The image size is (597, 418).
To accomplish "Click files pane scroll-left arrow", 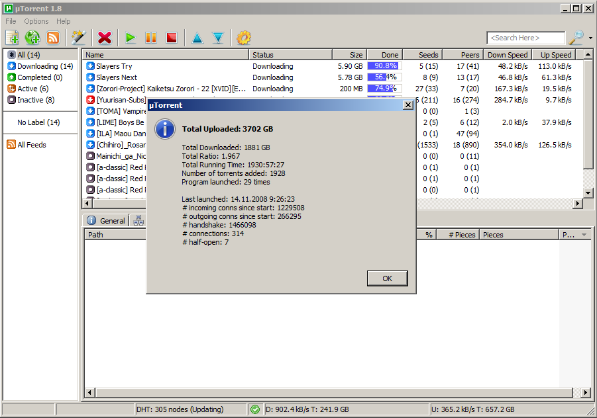I will pyautogui.click(x=90, y=393).
